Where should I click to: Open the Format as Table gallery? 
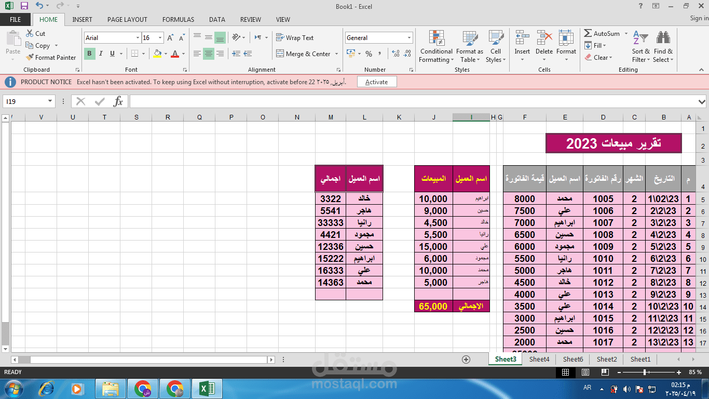[x=470, y=47]
